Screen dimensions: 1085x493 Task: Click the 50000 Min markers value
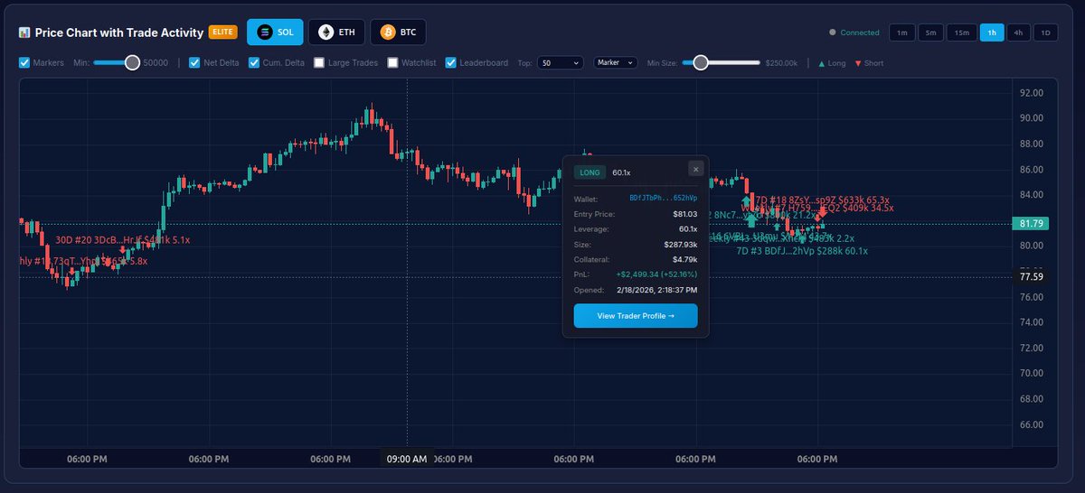click(x=156, y=63)
